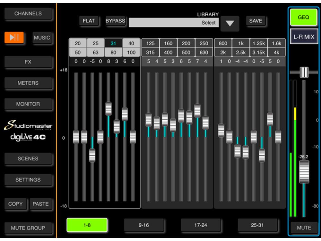This screenshot has height=241, width=321.
Task: Show the METERS view
Action: click(x=28, y=83)
